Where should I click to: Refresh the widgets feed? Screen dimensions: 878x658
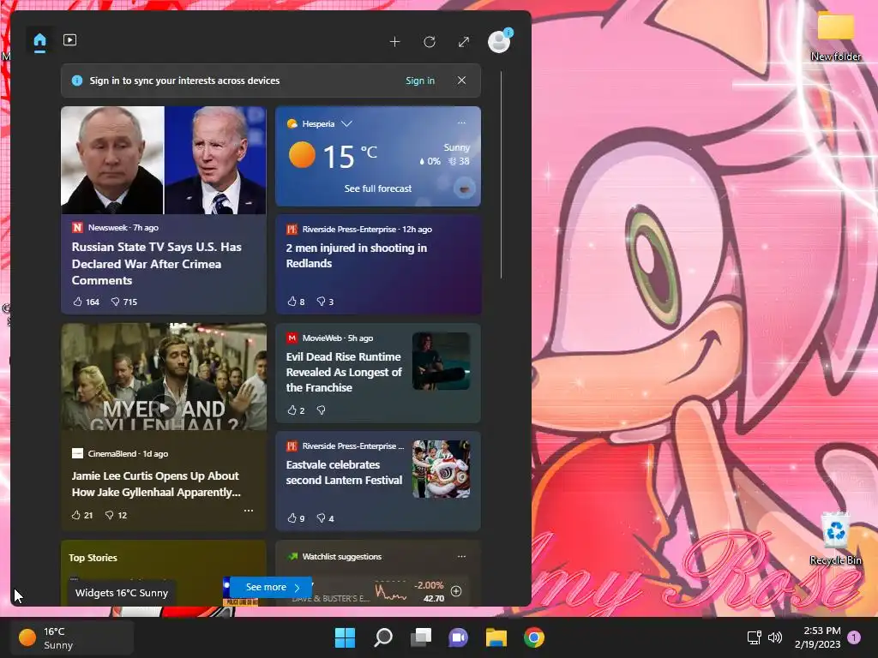coord(430,42)
